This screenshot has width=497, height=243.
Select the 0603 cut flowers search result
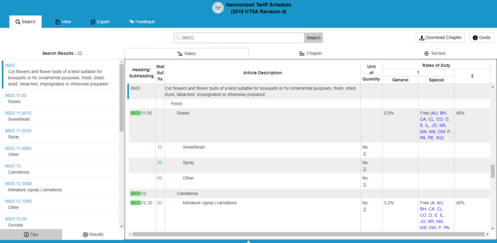60,75
